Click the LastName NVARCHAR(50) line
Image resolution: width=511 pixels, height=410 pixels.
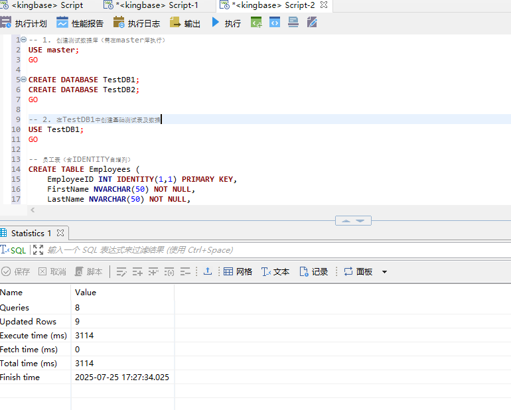(119, 199)
